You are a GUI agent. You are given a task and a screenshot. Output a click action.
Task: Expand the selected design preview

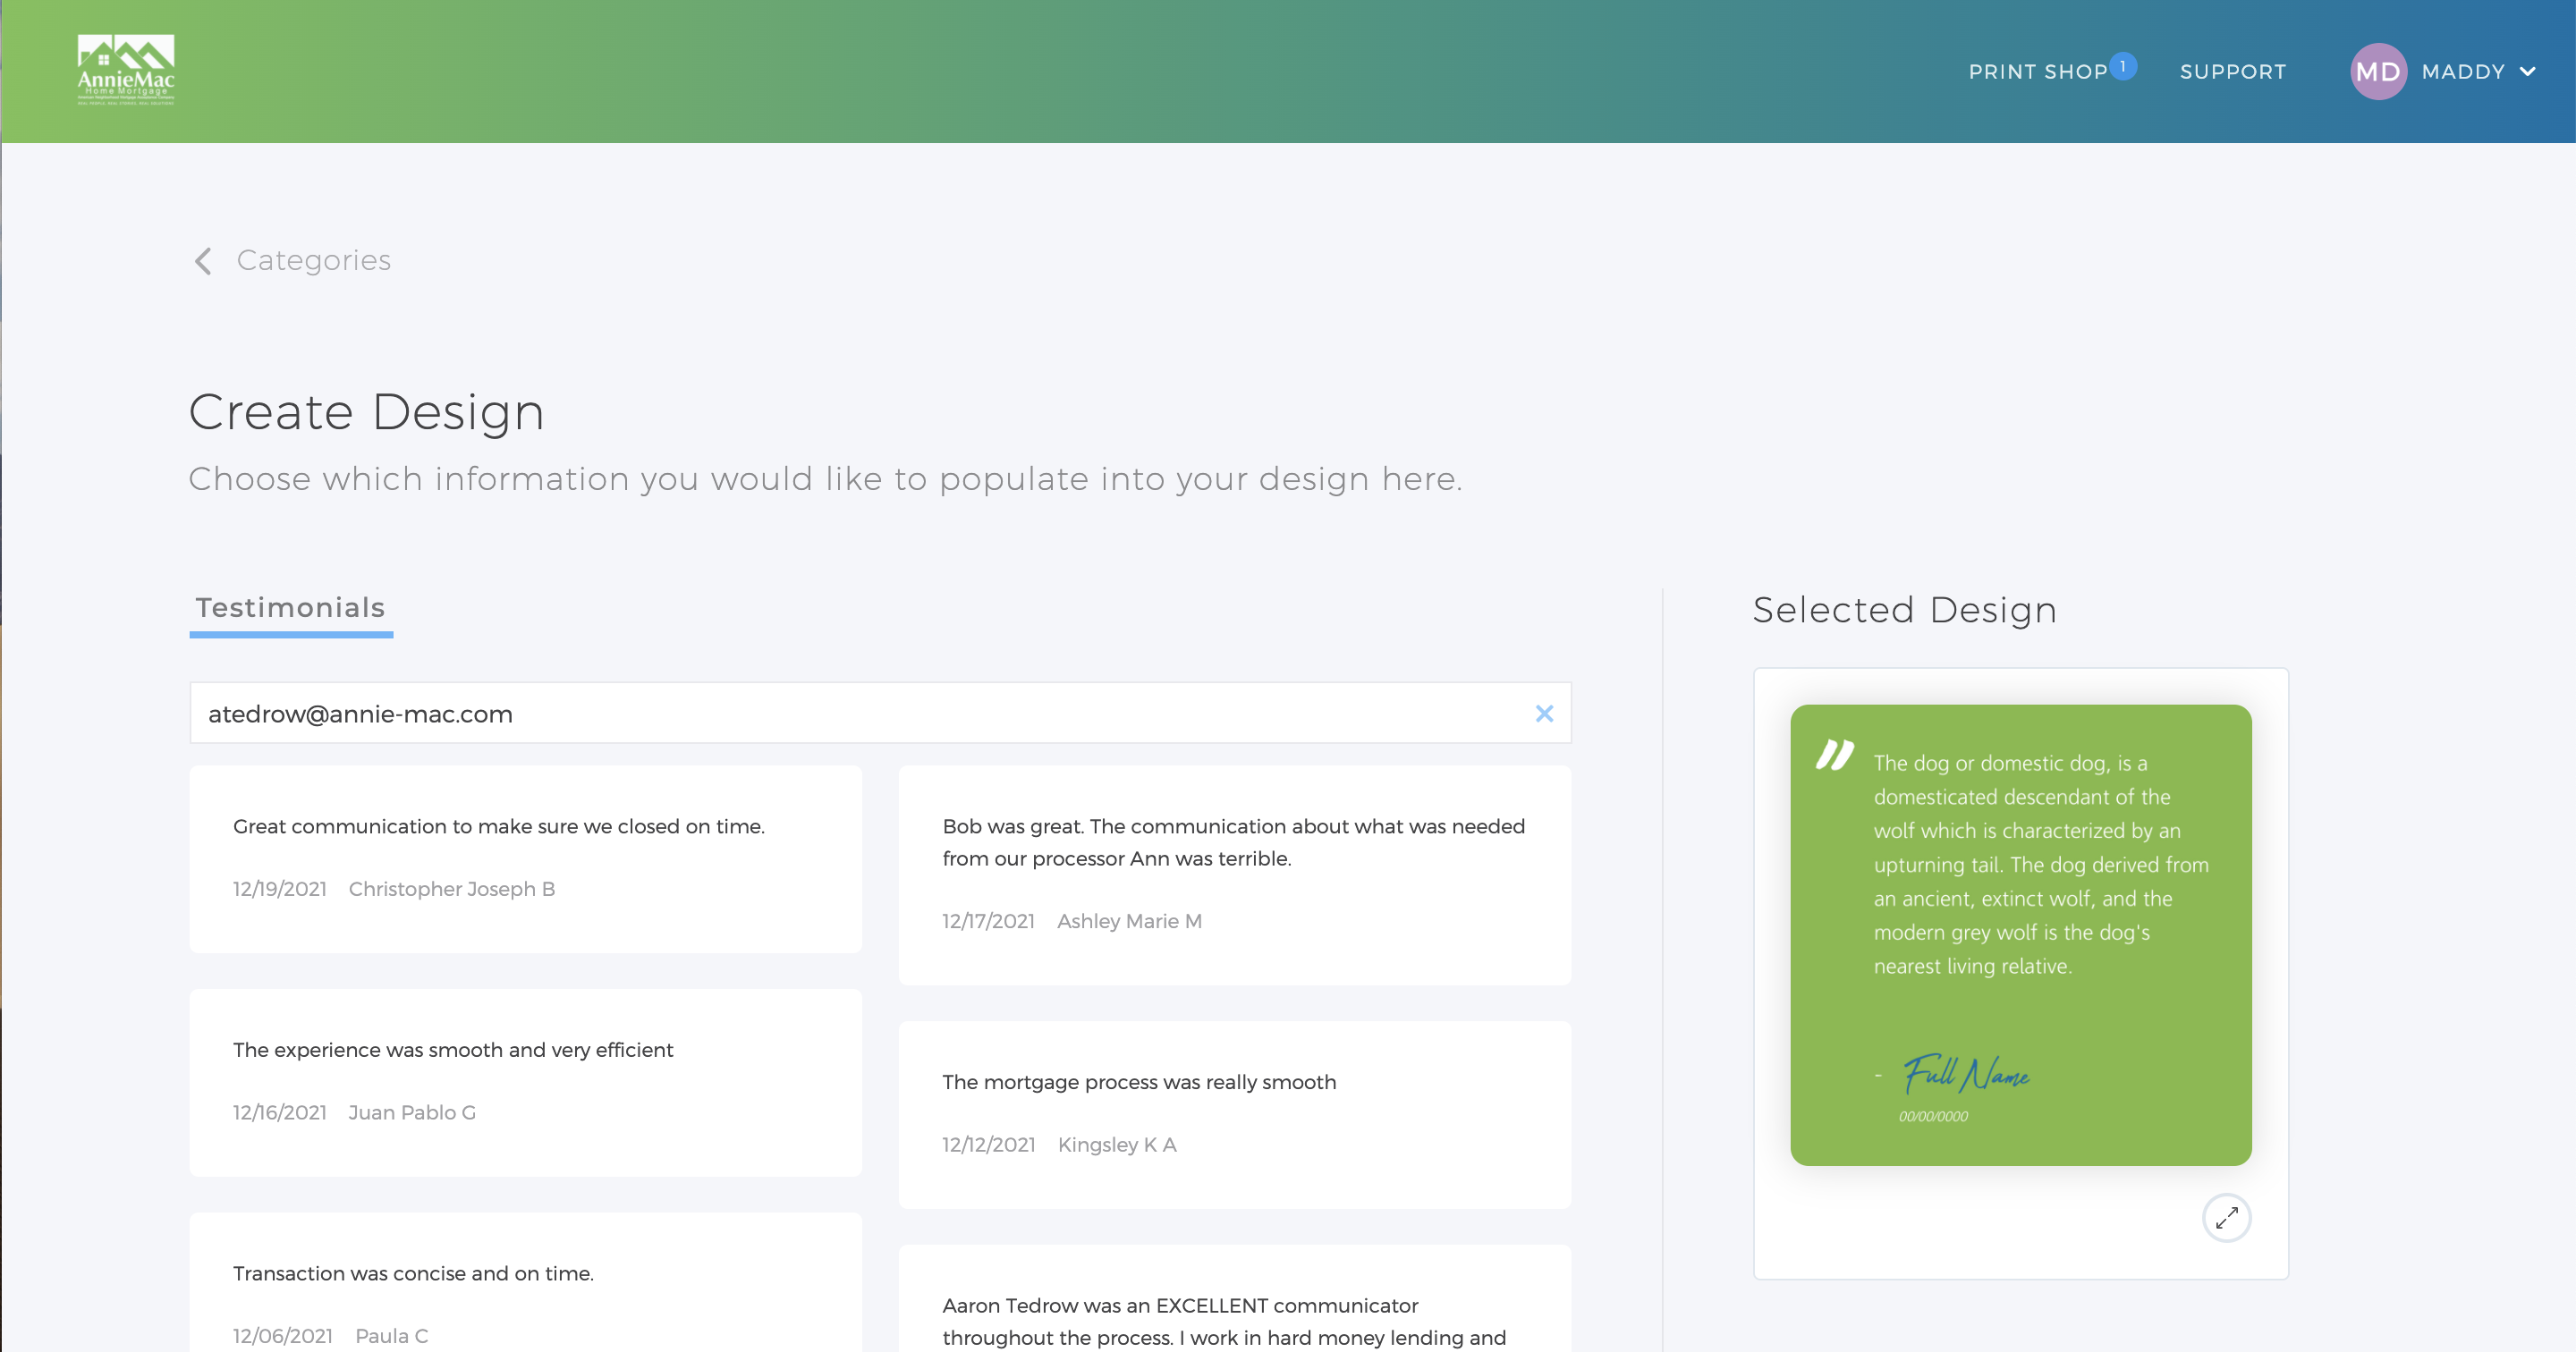tap(2226, 1218)
